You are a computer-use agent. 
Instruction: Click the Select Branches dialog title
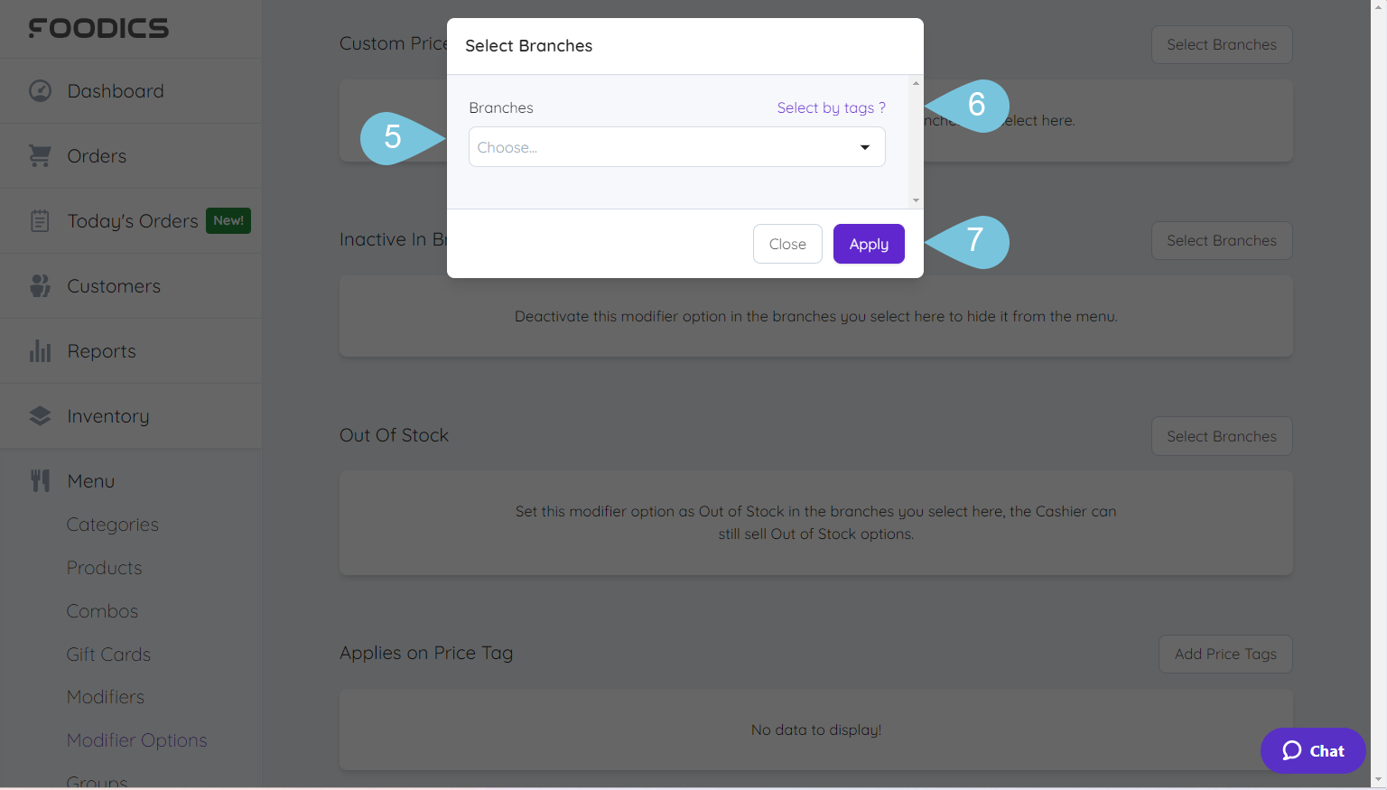click(x=529, y=46)
